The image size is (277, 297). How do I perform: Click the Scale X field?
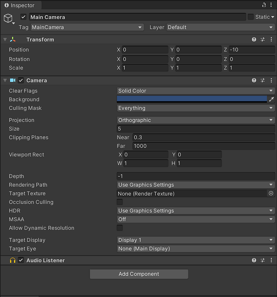(x=145, y=68)
